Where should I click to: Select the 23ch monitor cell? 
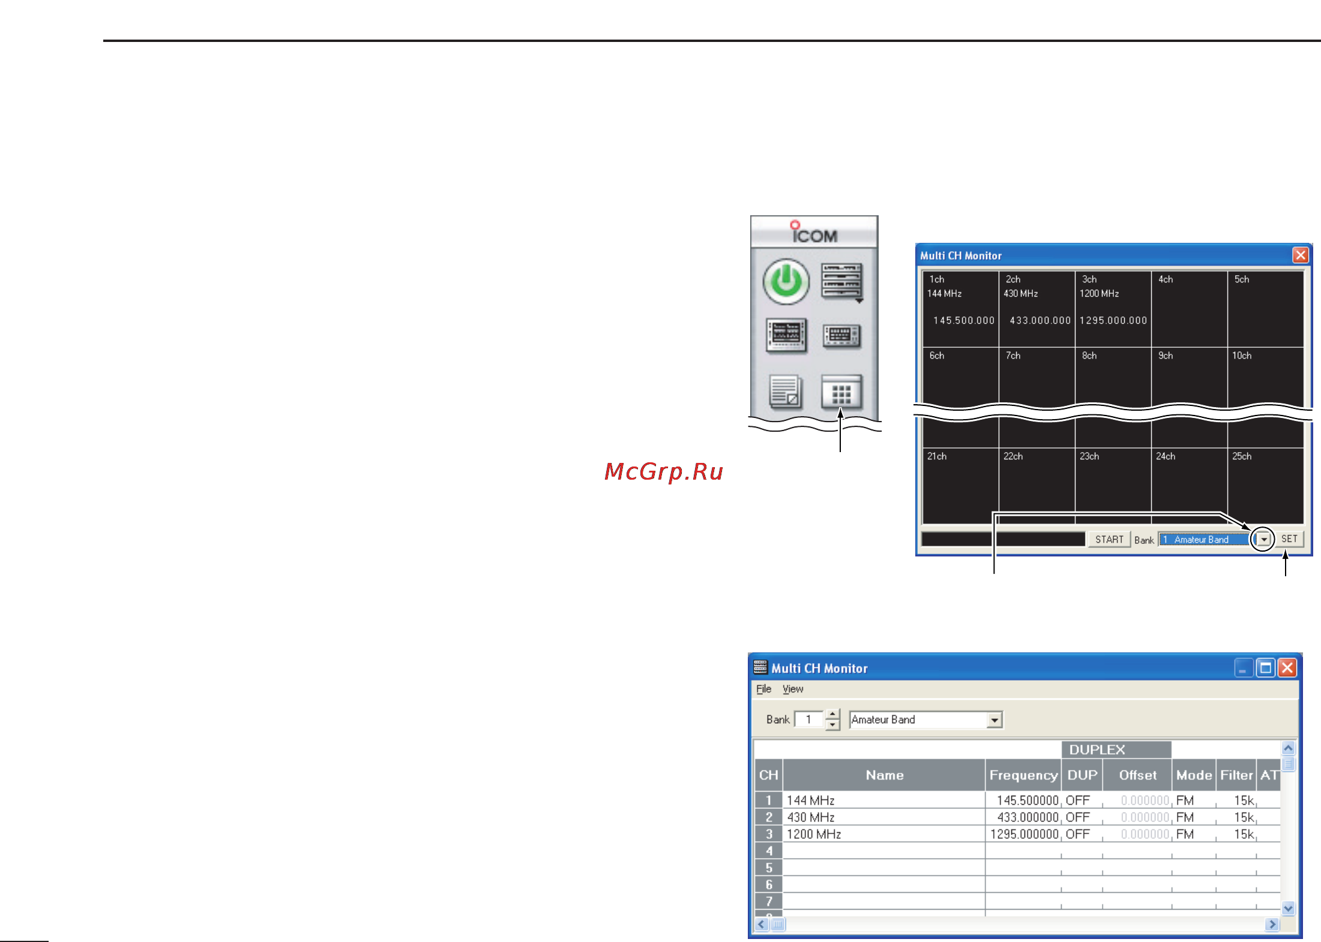1113,486
